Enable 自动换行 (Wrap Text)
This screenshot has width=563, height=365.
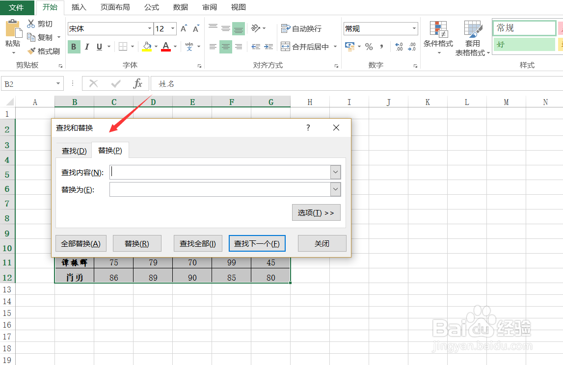[297, 28]
